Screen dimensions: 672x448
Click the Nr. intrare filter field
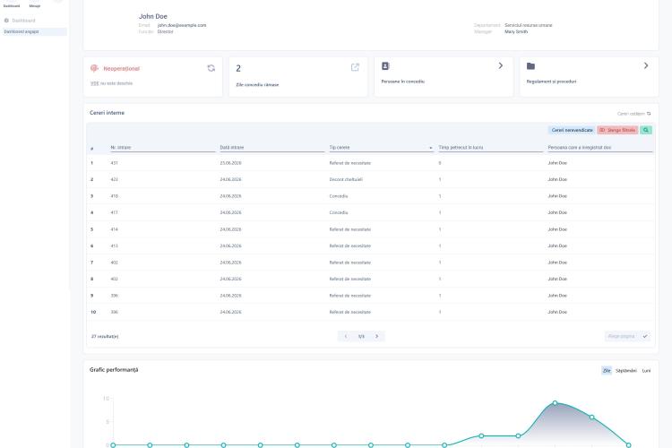click(x=163, y=148)
